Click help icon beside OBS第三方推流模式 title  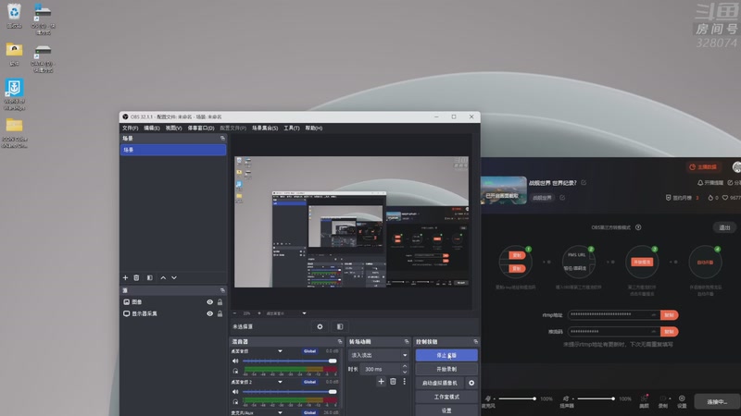(638, 227)
